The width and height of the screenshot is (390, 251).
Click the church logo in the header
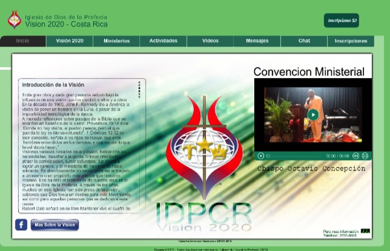pos(14,20)
